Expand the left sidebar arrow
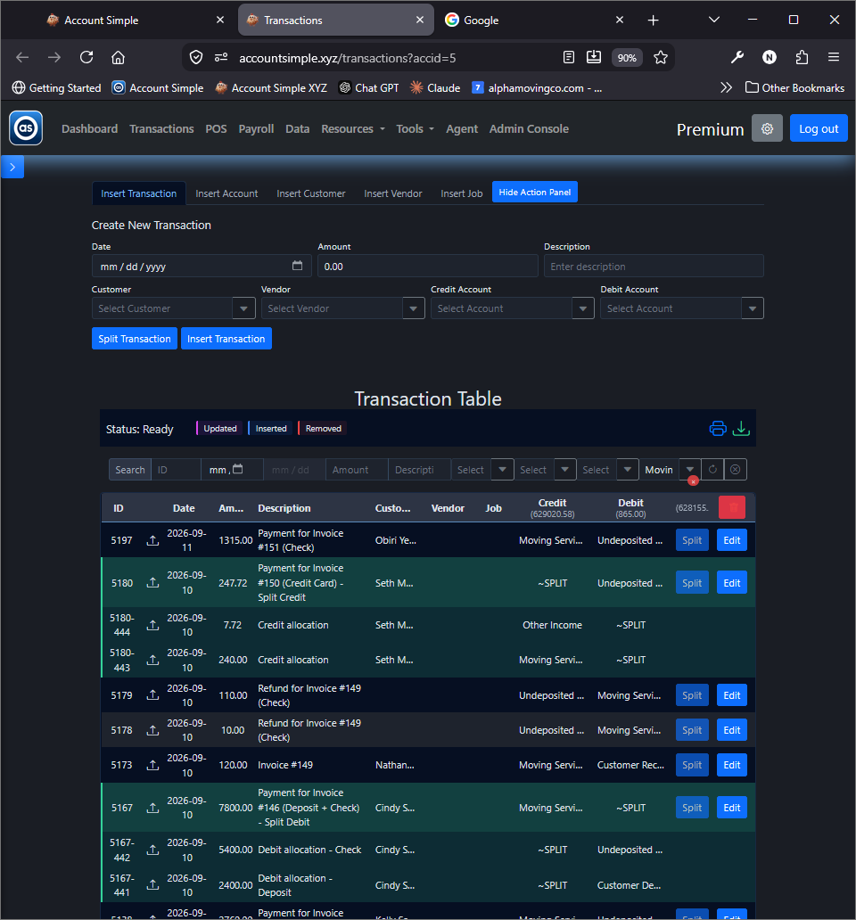Screen dimensions: 856x920 coord(12,168)
